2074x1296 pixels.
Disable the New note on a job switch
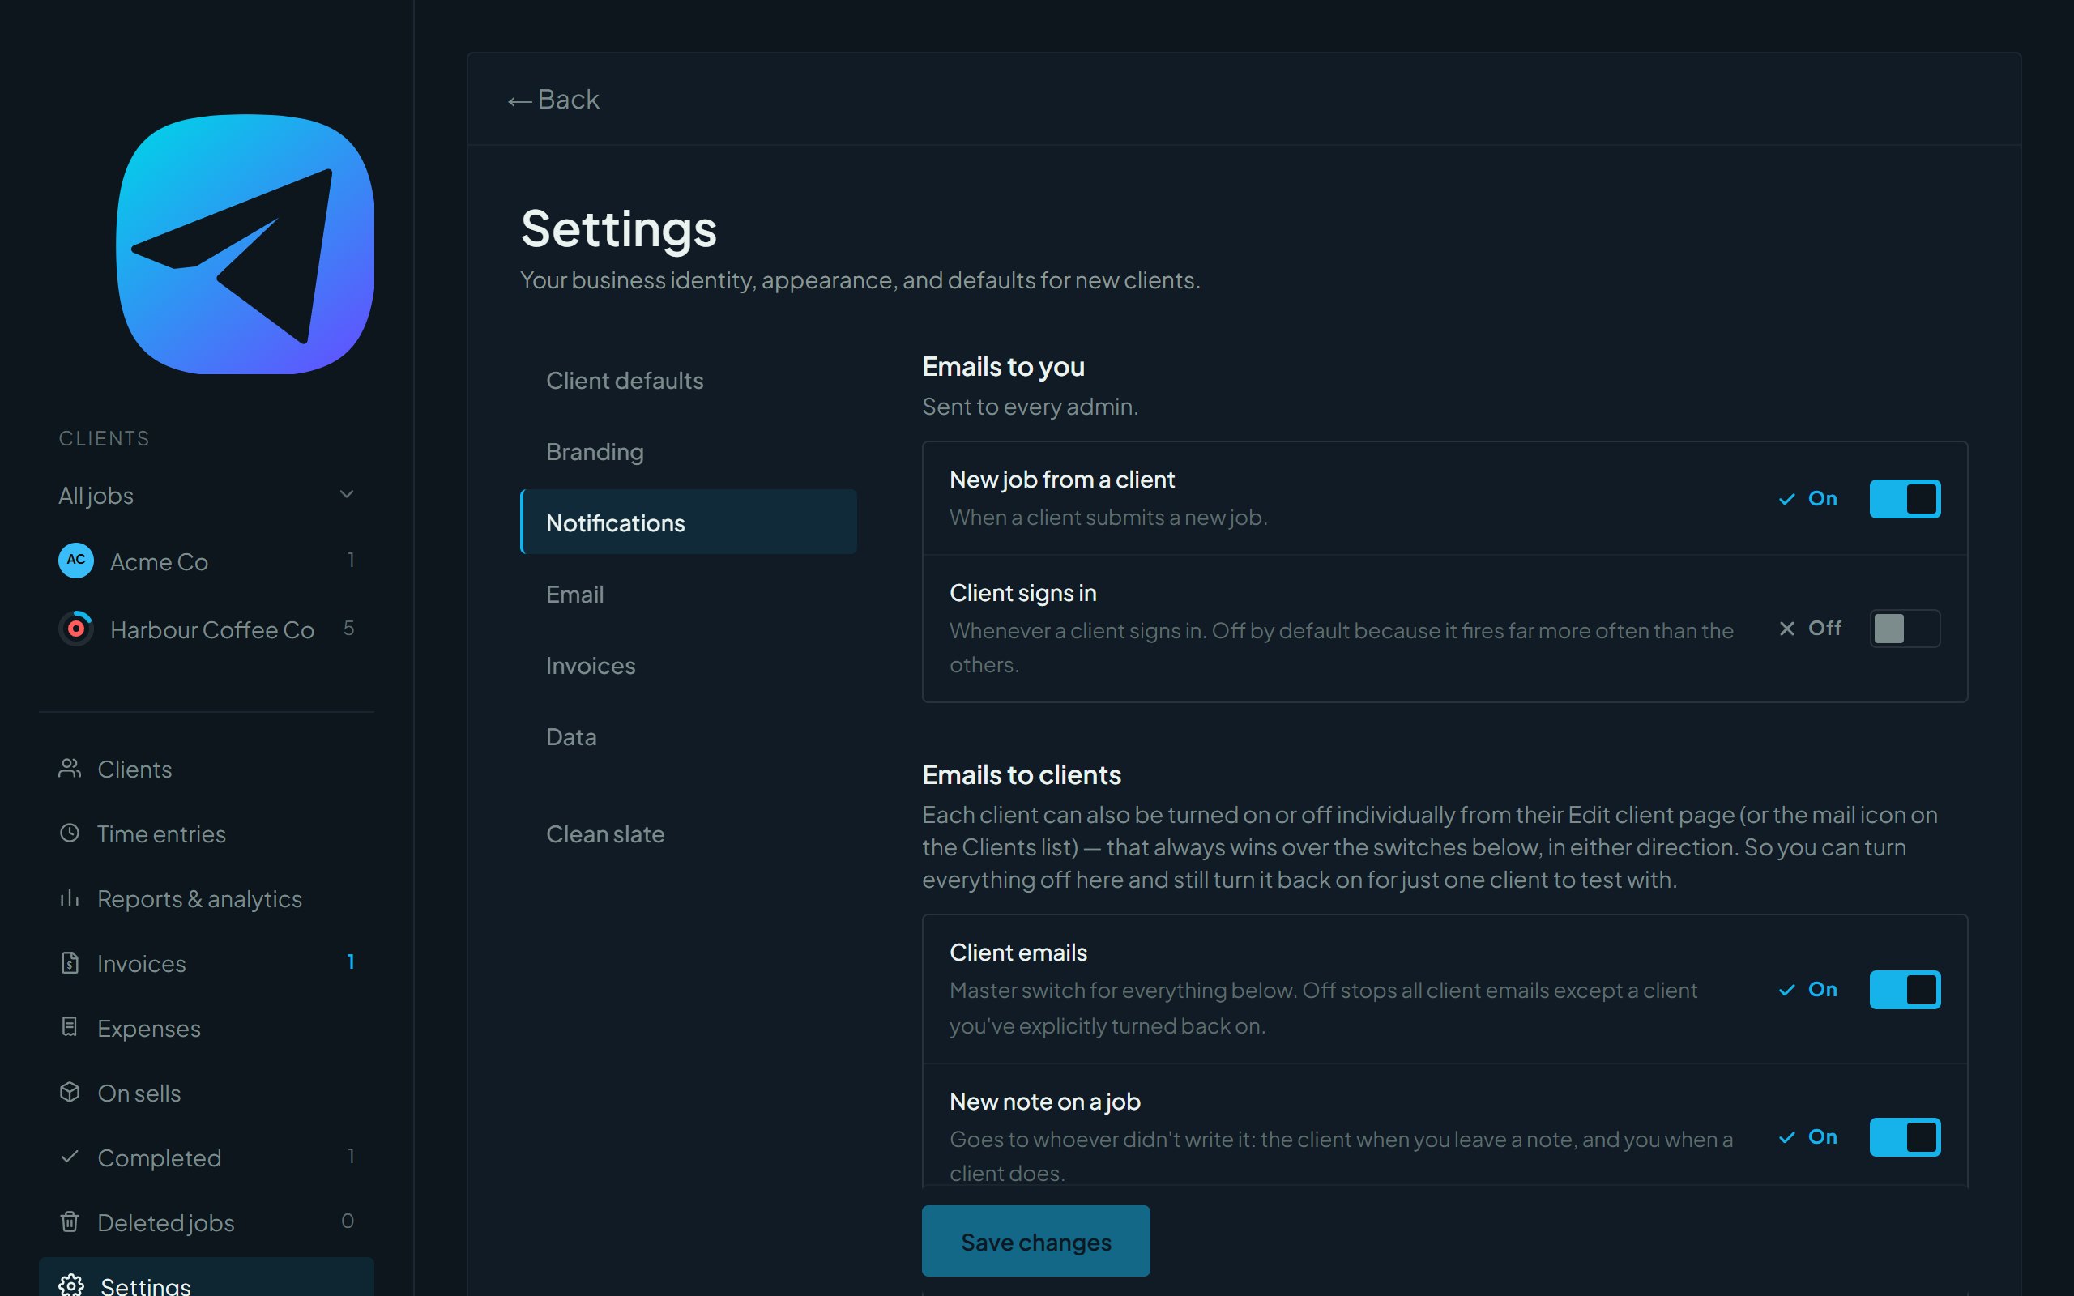[x=1905, y=1137]
